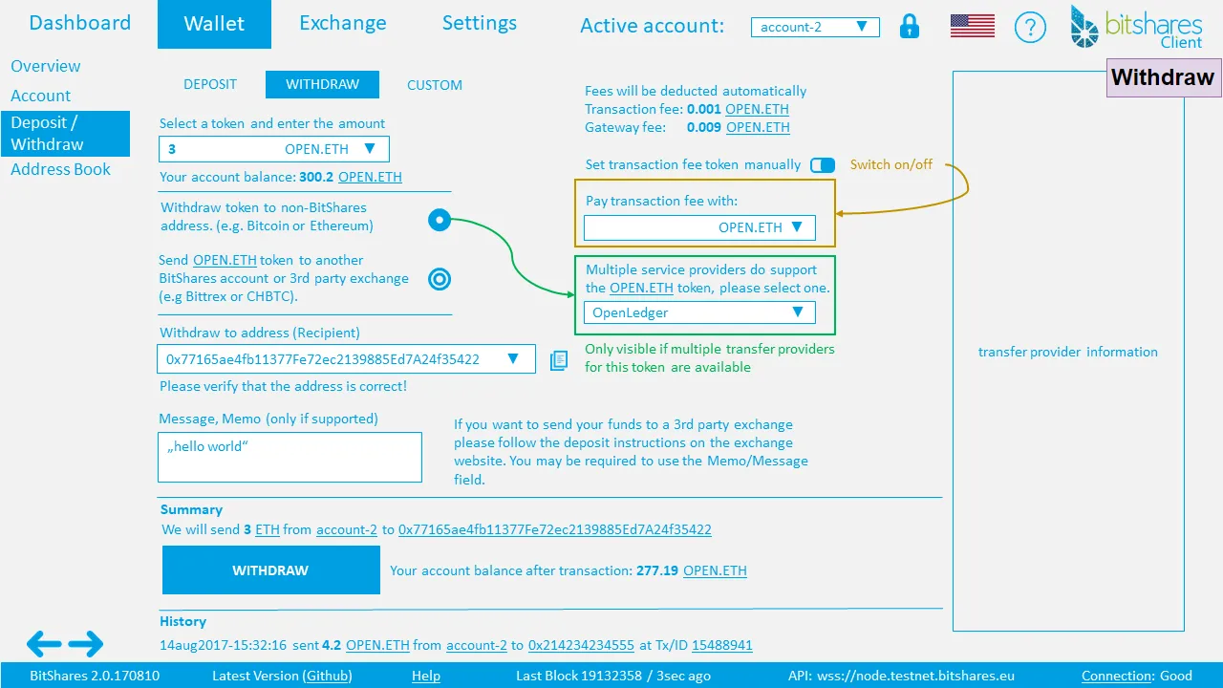The height and width of the screenshot is (688, 1223).
Task: Click BitShares 2.0.170810 version text
Action: [x=95, y=676]
